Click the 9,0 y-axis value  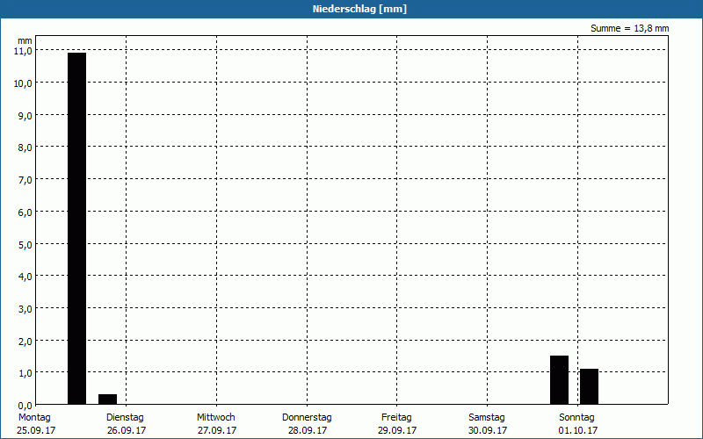(x=25, y=116)
